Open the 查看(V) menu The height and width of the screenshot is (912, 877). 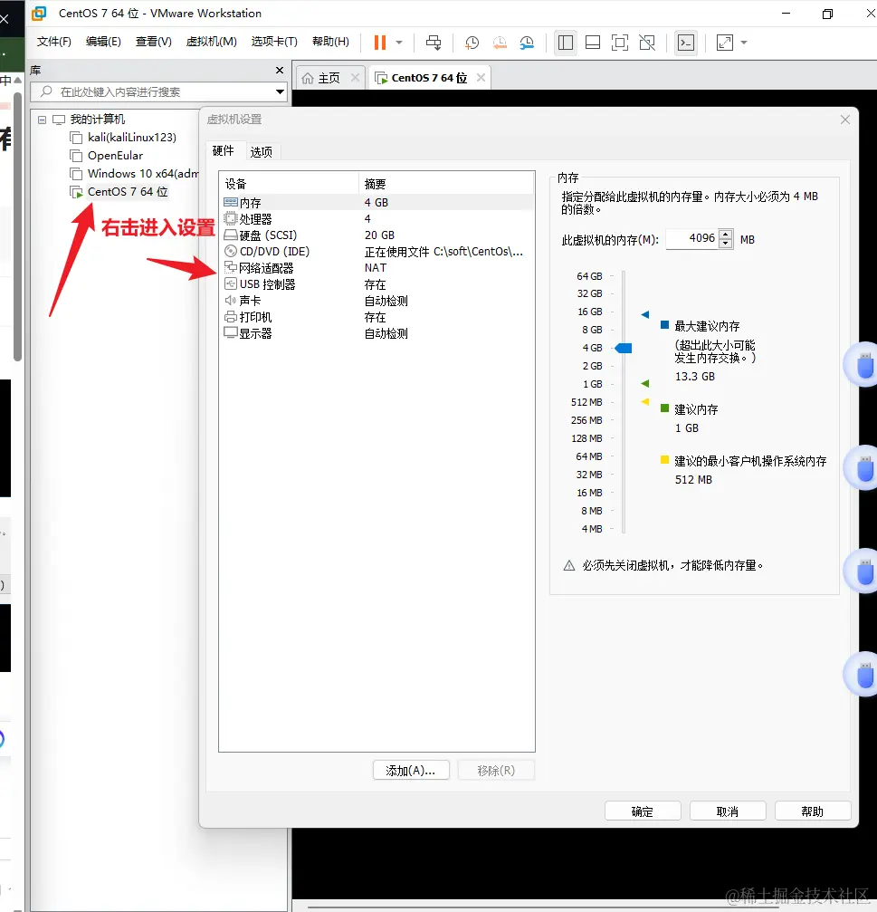pos(154,42)
